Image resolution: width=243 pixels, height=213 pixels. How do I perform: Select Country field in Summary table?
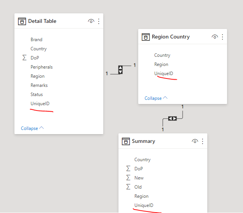click(142, 160)
